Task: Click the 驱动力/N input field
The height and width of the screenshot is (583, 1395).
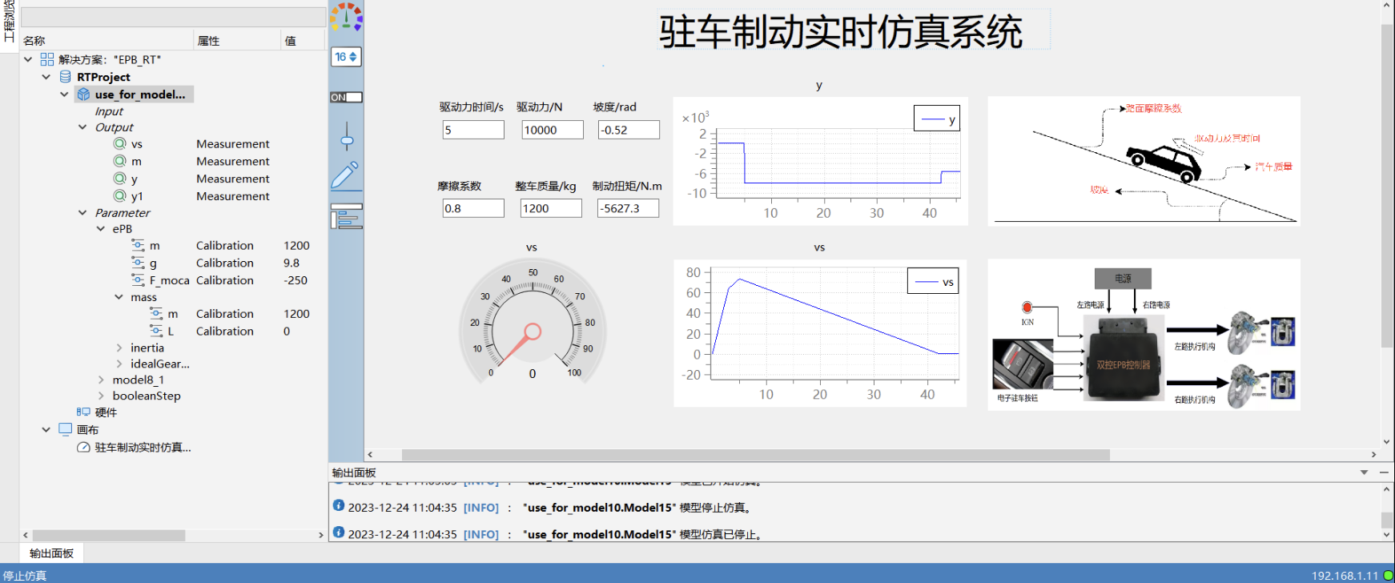Action: (552, 130)
